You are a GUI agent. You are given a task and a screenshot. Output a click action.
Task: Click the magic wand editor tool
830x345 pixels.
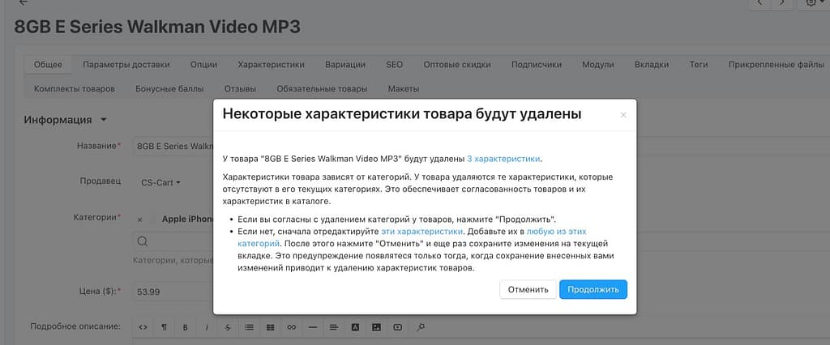421,327
